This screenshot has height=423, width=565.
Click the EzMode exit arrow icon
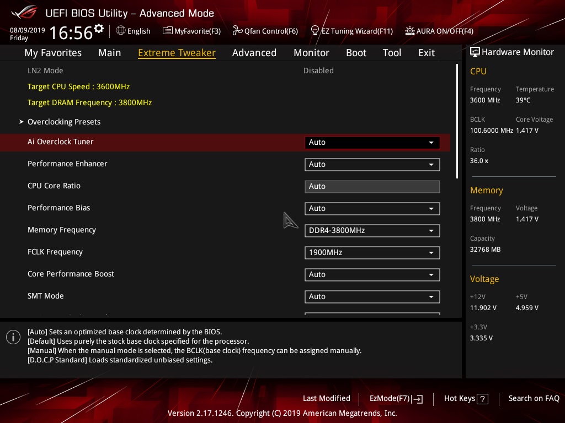[417, 399]
